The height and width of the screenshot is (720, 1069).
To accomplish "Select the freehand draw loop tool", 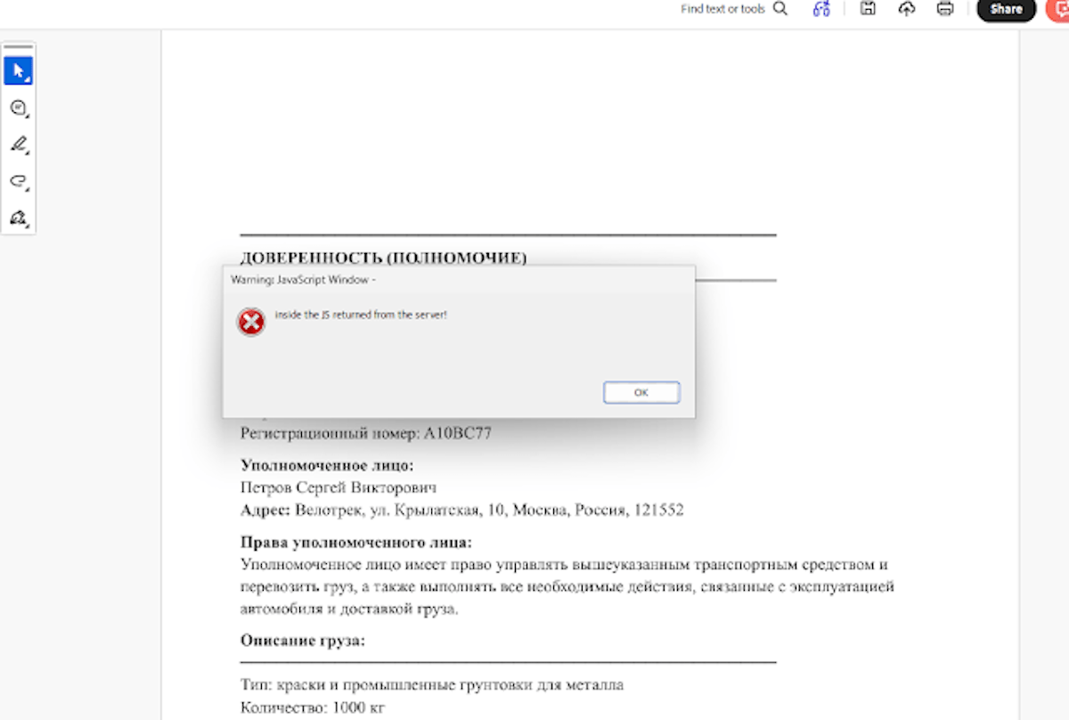I will click(x=18, y=181).
